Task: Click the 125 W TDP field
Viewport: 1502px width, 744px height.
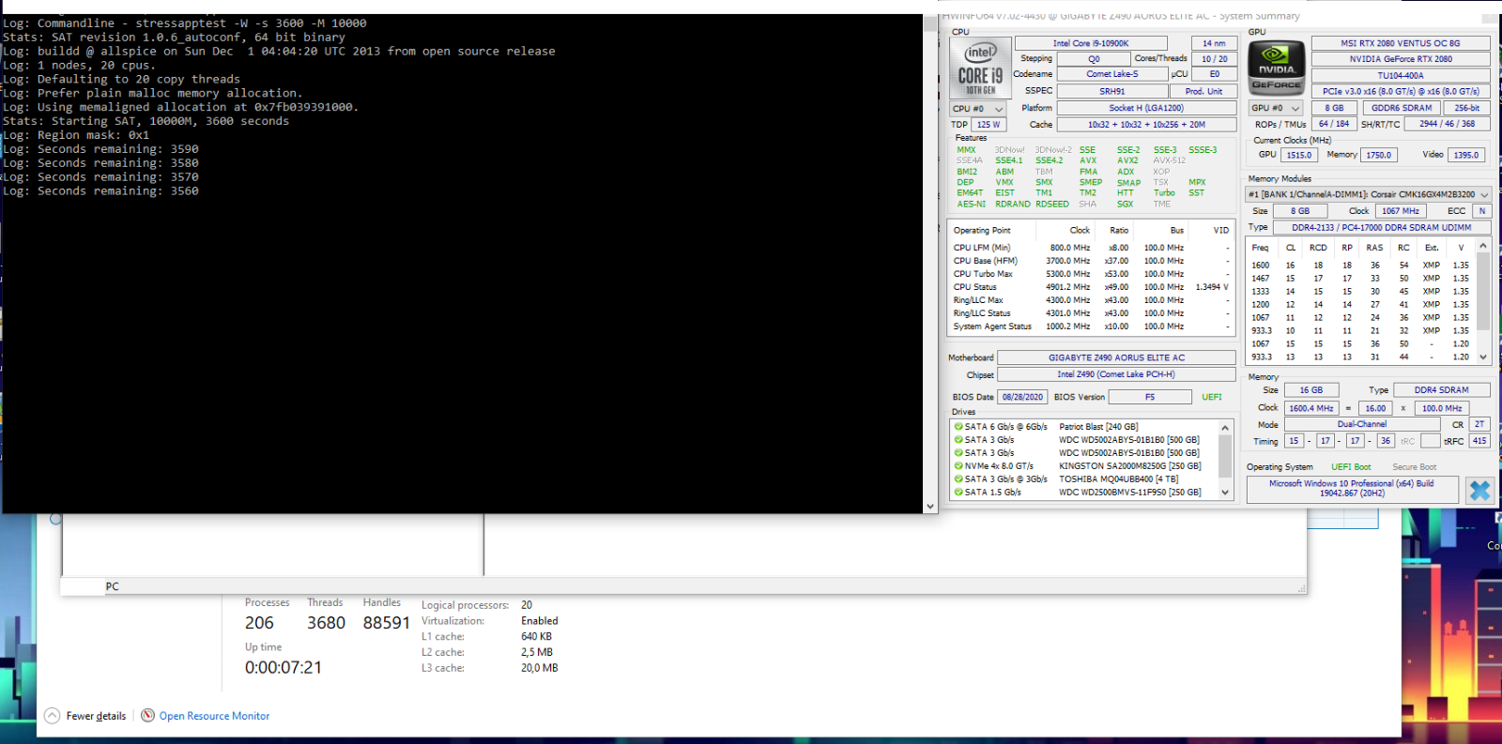Action: click(x=988, y=125)
